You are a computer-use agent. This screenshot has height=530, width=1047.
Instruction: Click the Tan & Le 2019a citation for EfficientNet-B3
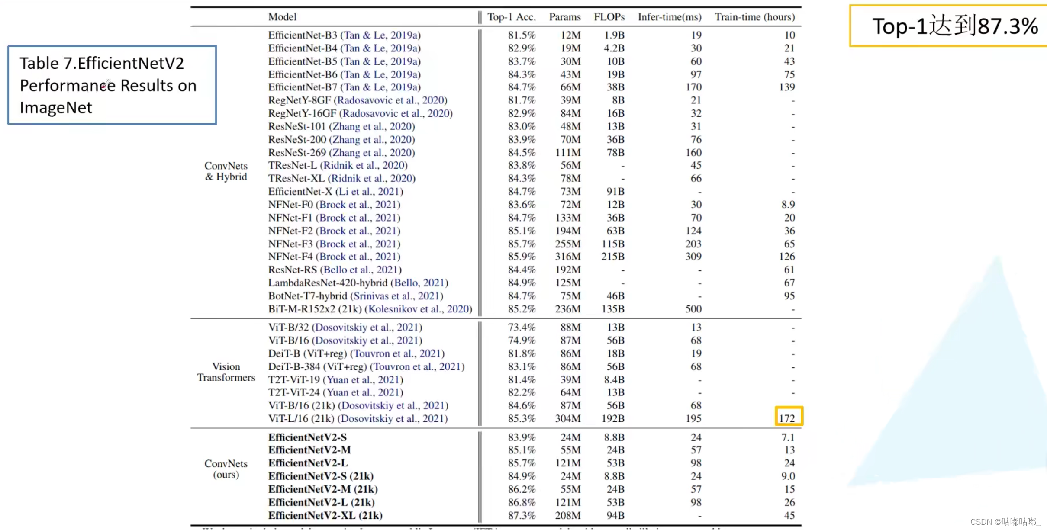380,35
